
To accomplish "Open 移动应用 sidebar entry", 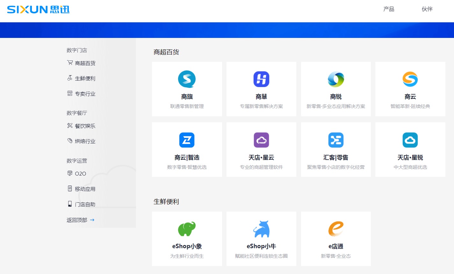I will tap(85, 189).
